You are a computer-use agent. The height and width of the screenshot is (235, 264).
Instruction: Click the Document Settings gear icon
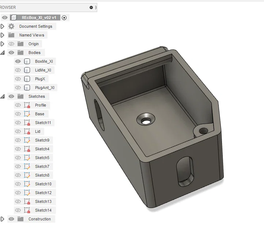tap(11, 26)
